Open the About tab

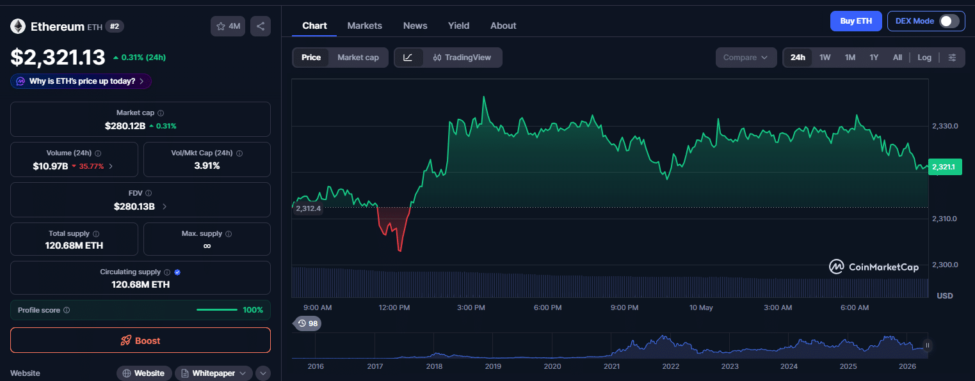click(503, 26)
